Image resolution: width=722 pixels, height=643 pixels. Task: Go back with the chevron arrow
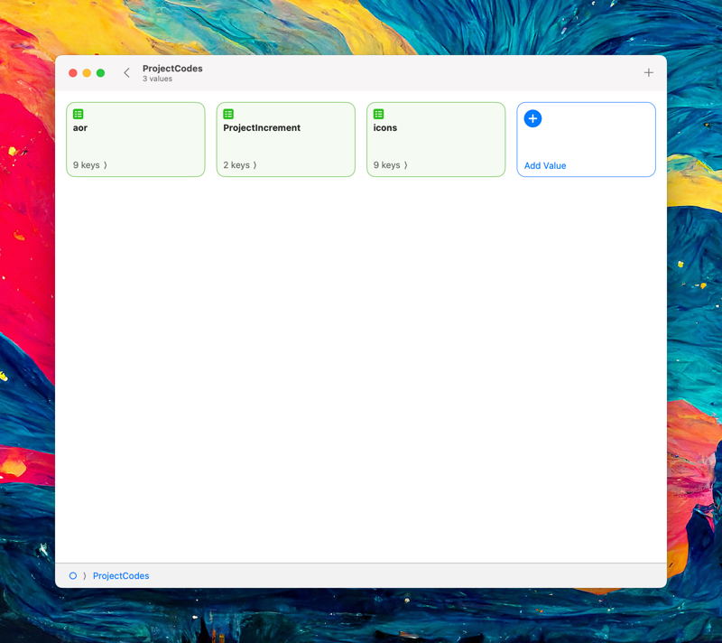click(126, 73)
